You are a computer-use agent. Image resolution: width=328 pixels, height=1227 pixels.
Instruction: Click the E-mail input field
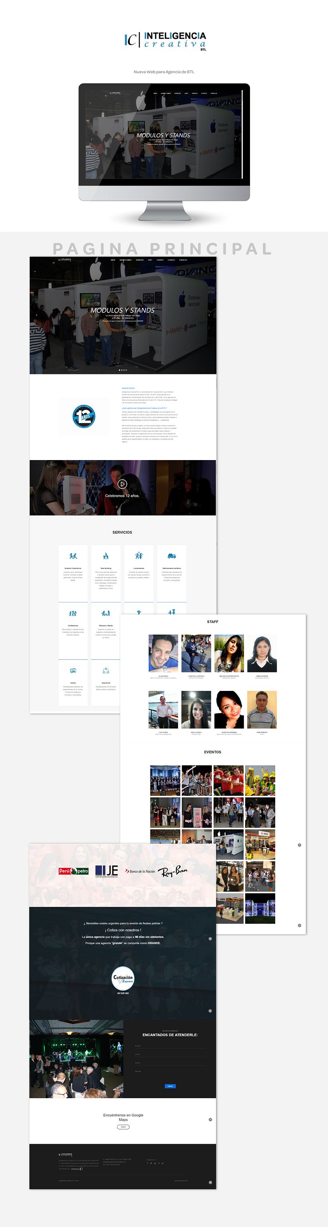point(170,1054)
